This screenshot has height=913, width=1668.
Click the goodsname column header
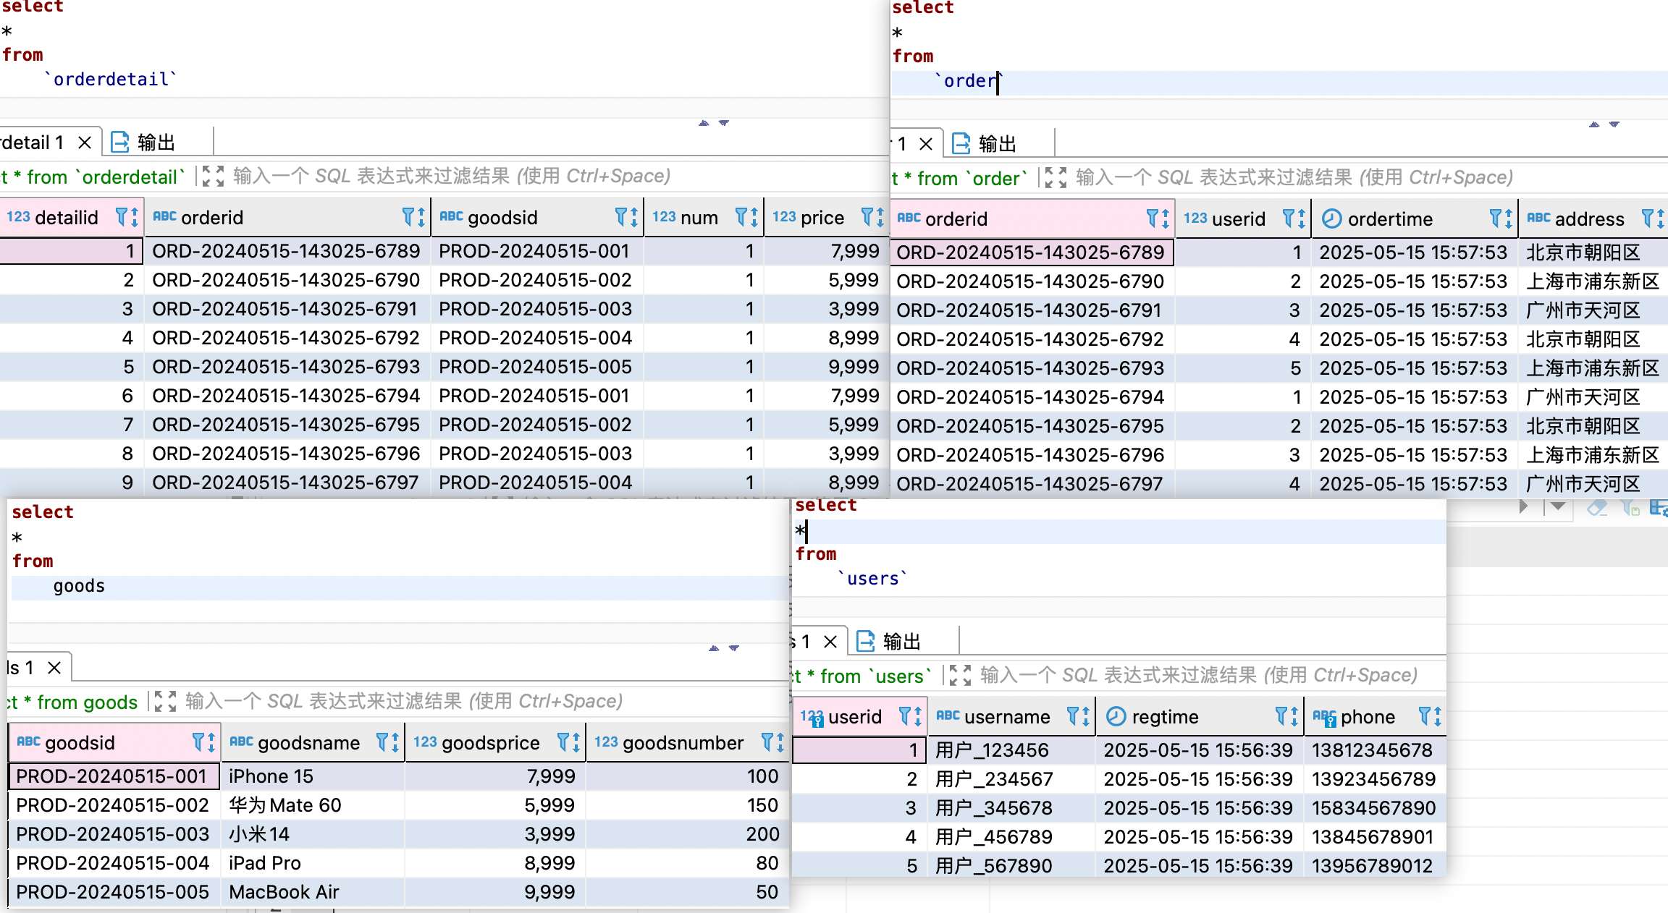tap(308, 742)
